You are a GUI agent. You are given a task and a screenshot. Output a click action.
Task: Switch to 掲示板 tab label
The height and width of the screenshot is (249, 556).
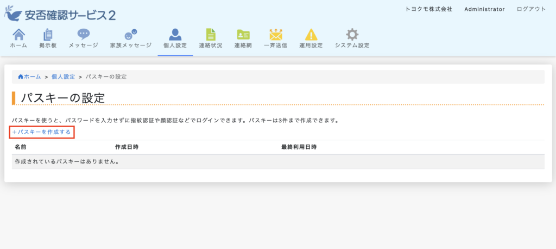click(48, 45)
